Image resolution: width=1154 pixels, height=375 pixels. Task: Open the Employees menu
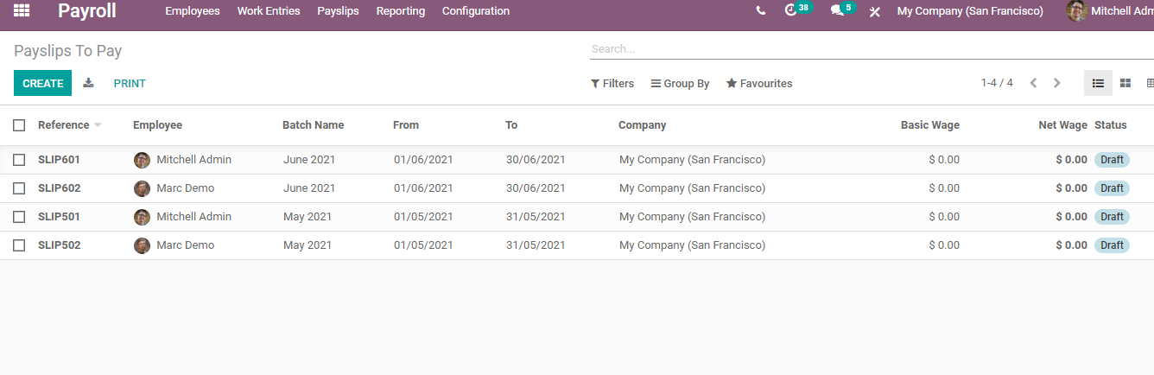pyautogui.click(x=193, y=11)
